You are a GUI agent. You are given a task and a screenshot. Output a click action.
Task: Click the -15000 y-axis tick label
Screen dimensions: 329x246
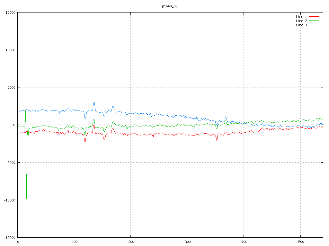[x=9, y=237]
